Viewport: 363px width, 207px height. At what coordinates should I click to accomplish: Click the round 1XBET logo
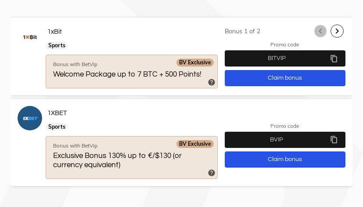(30, 118)
